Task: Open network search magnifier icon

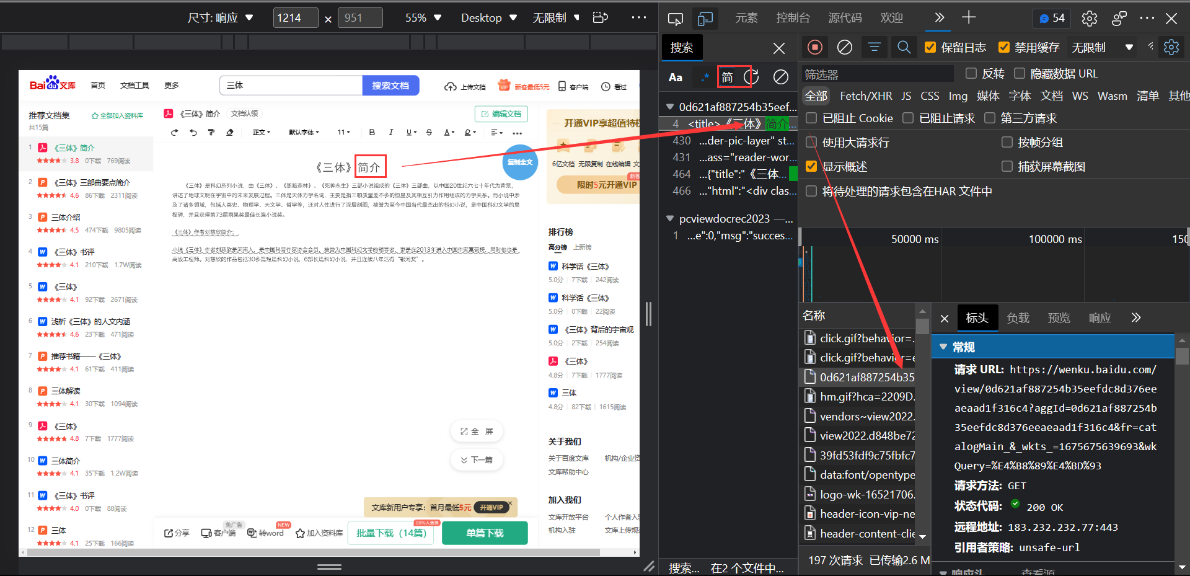Action: 904,47
